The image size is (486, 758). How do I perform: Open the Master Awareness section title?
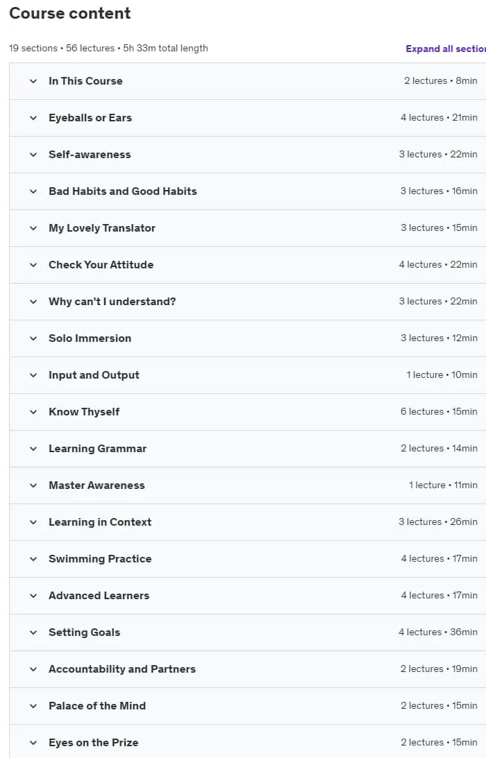[97, 485]
